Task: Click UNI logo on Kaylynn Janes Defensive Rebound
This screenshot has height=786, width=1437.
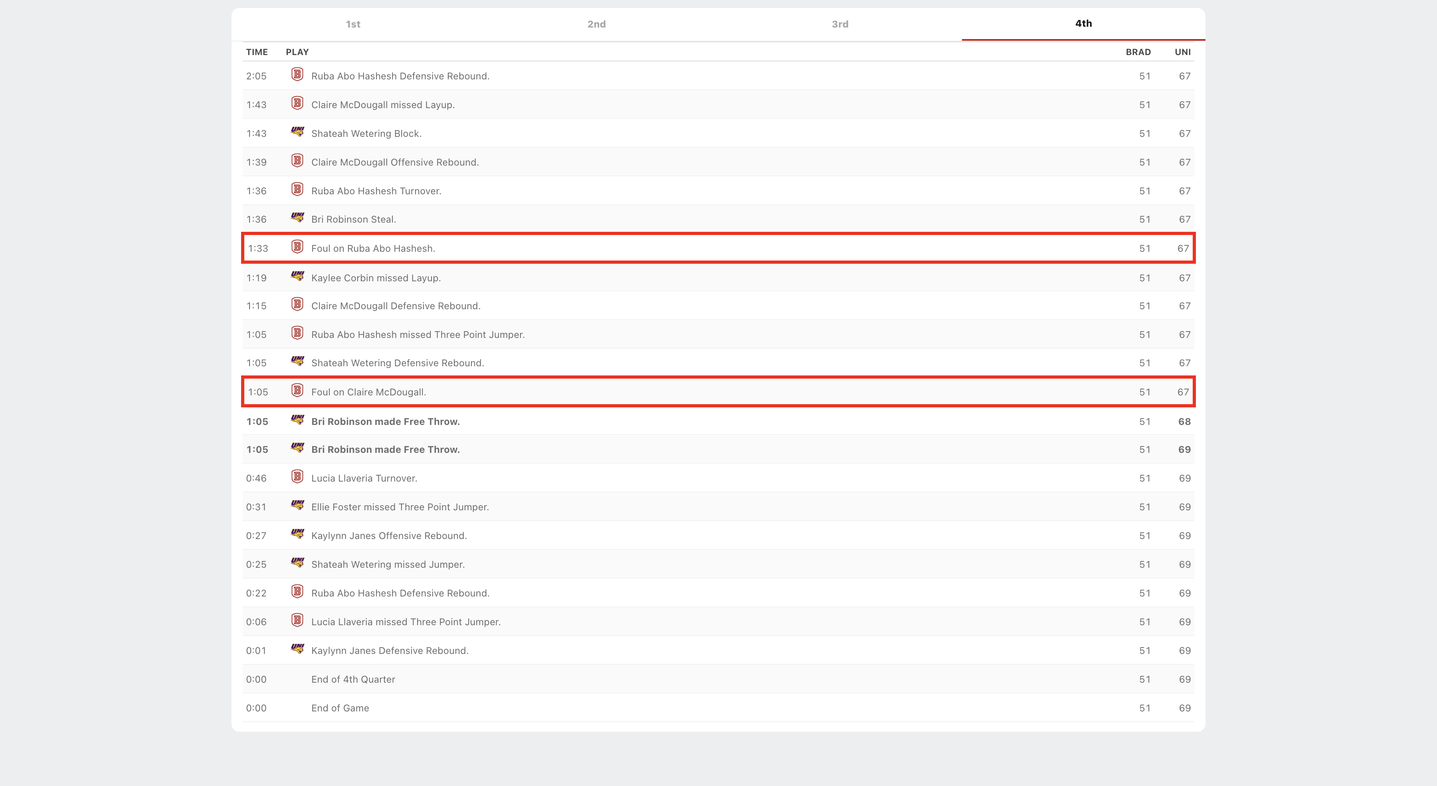Action: click(297, 650)
